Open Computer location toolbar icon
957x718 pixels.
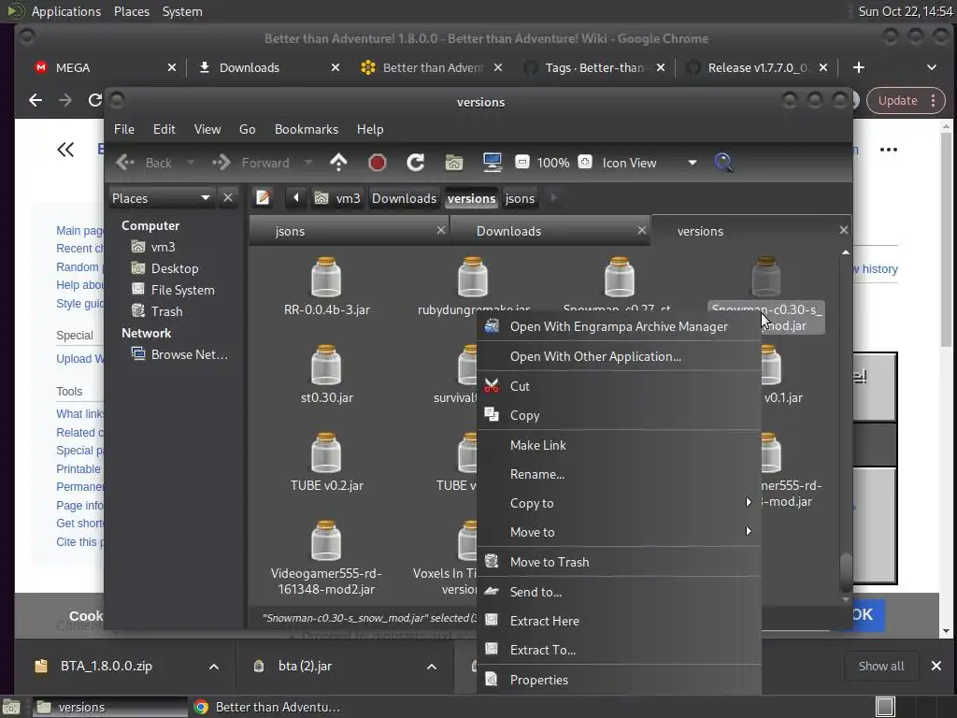coord(492,163)
